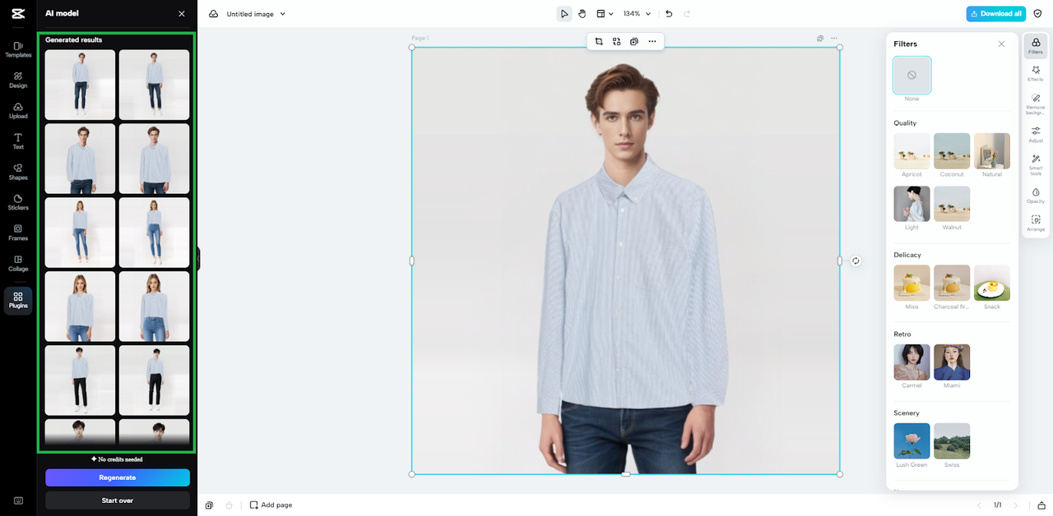Screen dimensions: 1053x516
Task: Click the Page 1 label
Action: (420, 38)
